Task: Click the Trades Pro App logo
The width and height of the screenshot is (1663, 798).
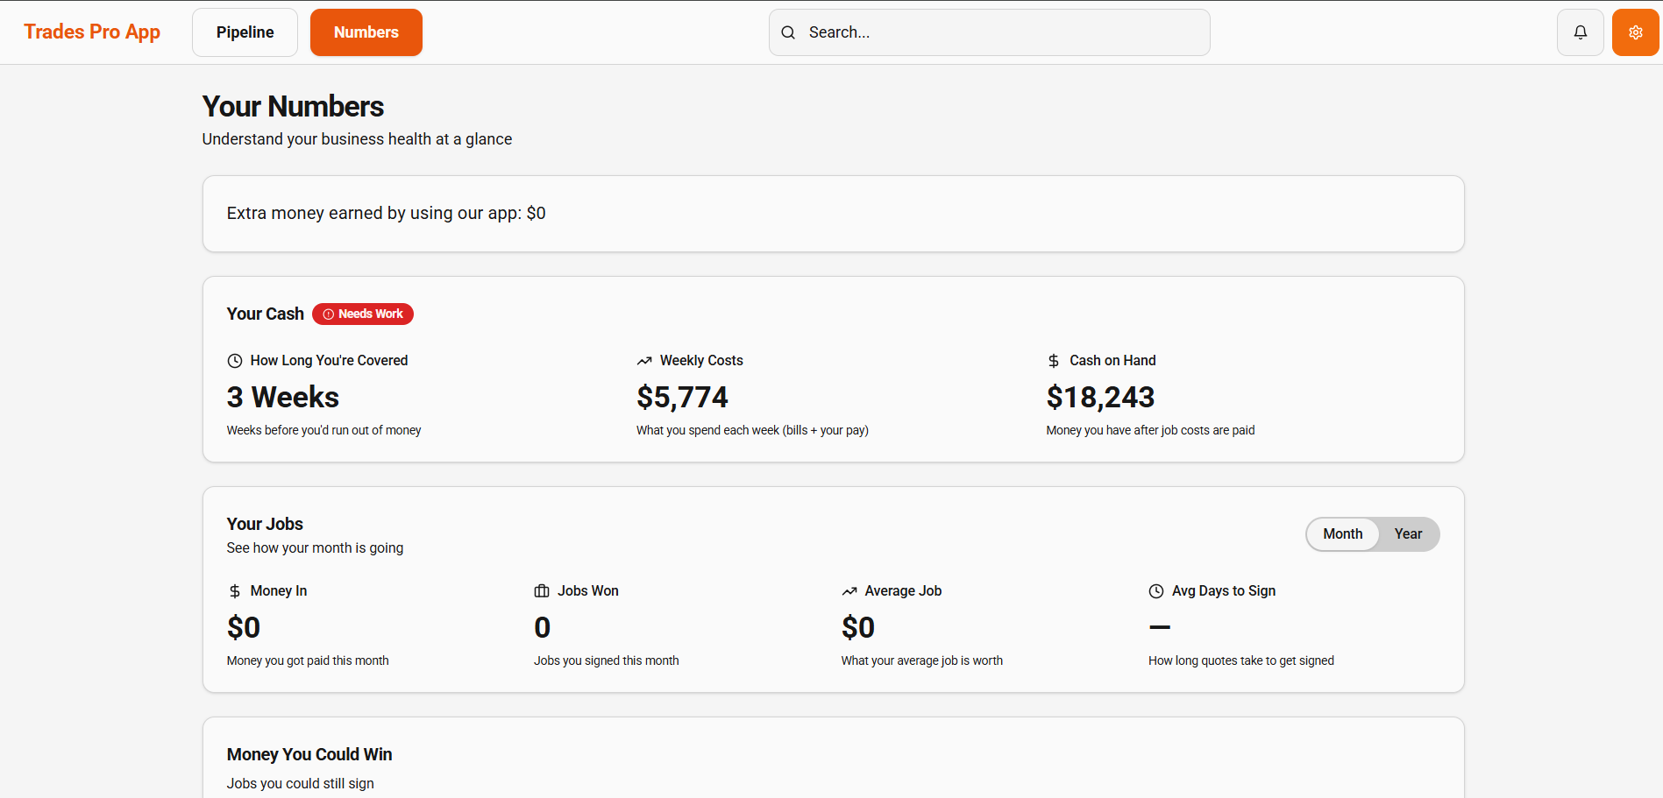Action: pos(92,32)
